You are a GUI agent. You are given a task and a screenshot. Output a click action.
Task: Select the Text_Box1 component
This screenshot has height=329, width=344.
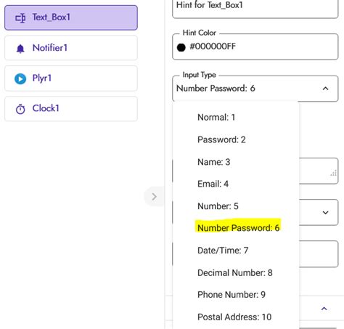click(x=71, y=17)
